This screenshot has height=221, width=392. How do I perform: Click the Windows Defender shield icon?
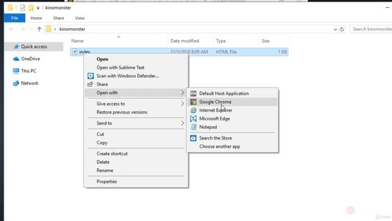tap(91, 76)
